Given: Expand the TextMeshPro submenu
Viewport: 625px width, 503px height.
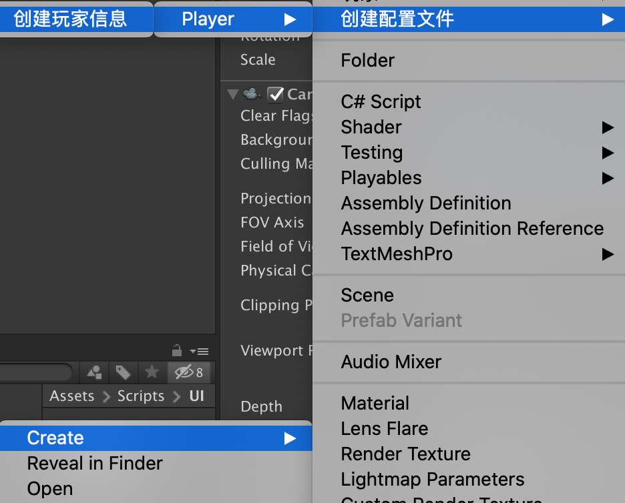Looking at the screenshot, I should pos(608,254).
